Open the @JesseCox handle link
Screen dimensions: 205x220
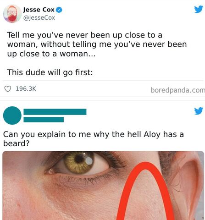pyautogui.click(x=39, y=18)
